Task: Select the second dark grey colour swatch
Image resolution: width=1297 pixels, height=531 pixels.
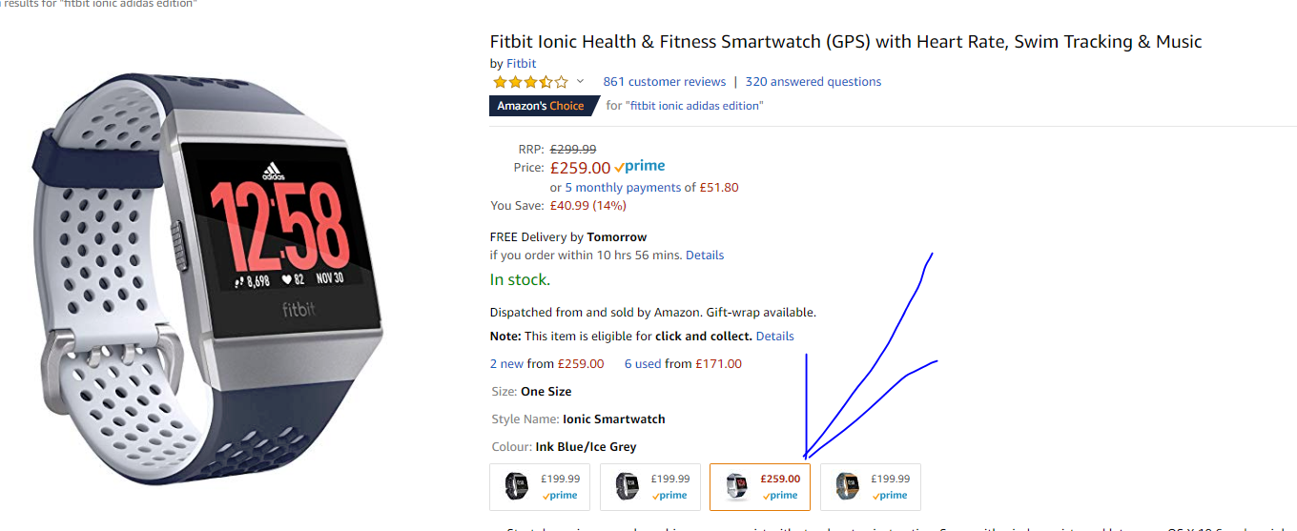Action: 649,487
